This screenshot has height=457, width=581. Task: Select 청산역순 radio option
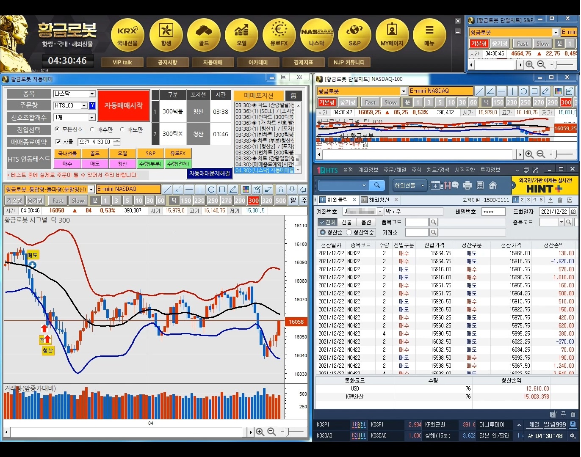(x=349, y=232)
